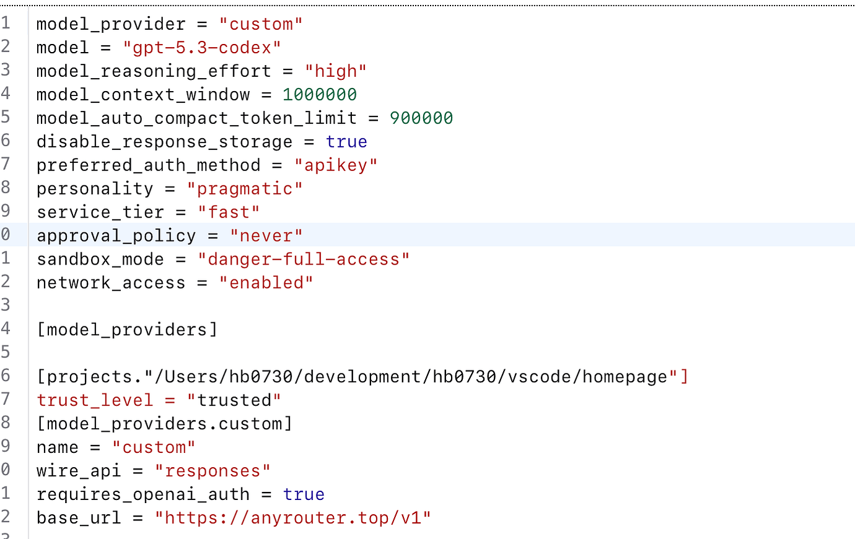Click the [model_providers] section header
855x539 pixels.
(127, 330)
